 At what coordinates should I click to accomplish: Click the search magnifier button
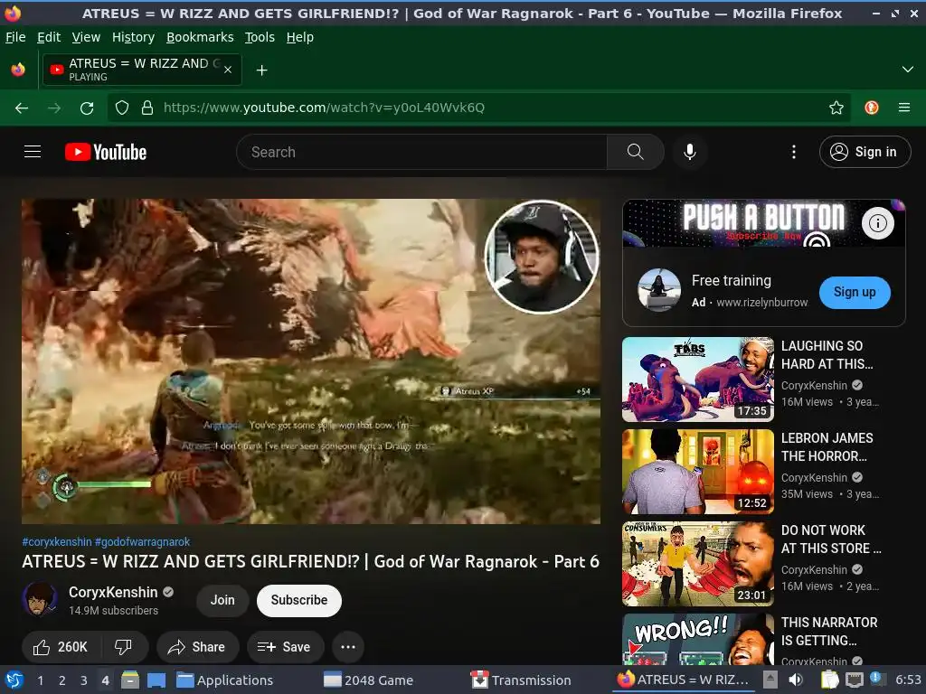coord(636,152)
